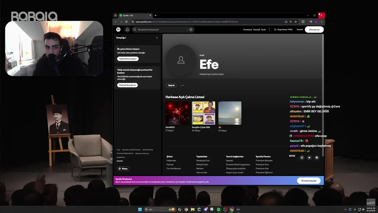Open File Explorer from the taskbar

[x=193, y=209]
